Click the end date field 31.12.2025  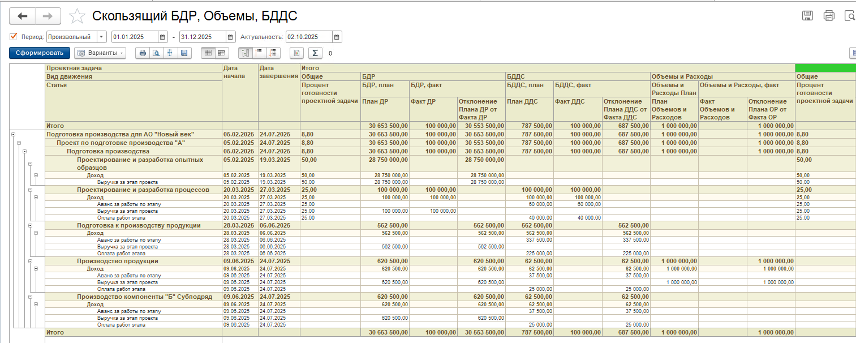tap(203, 37)
